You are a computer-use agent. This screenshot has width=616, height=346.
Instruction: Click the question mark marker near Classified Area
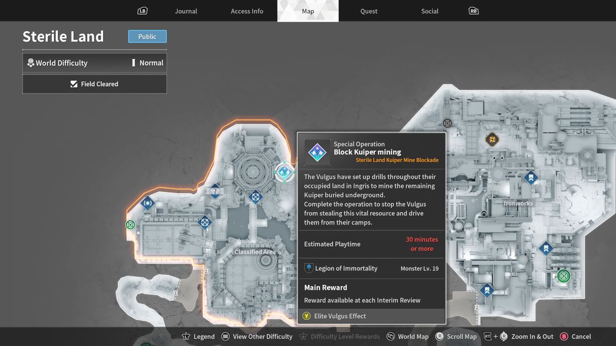[215, 191]
